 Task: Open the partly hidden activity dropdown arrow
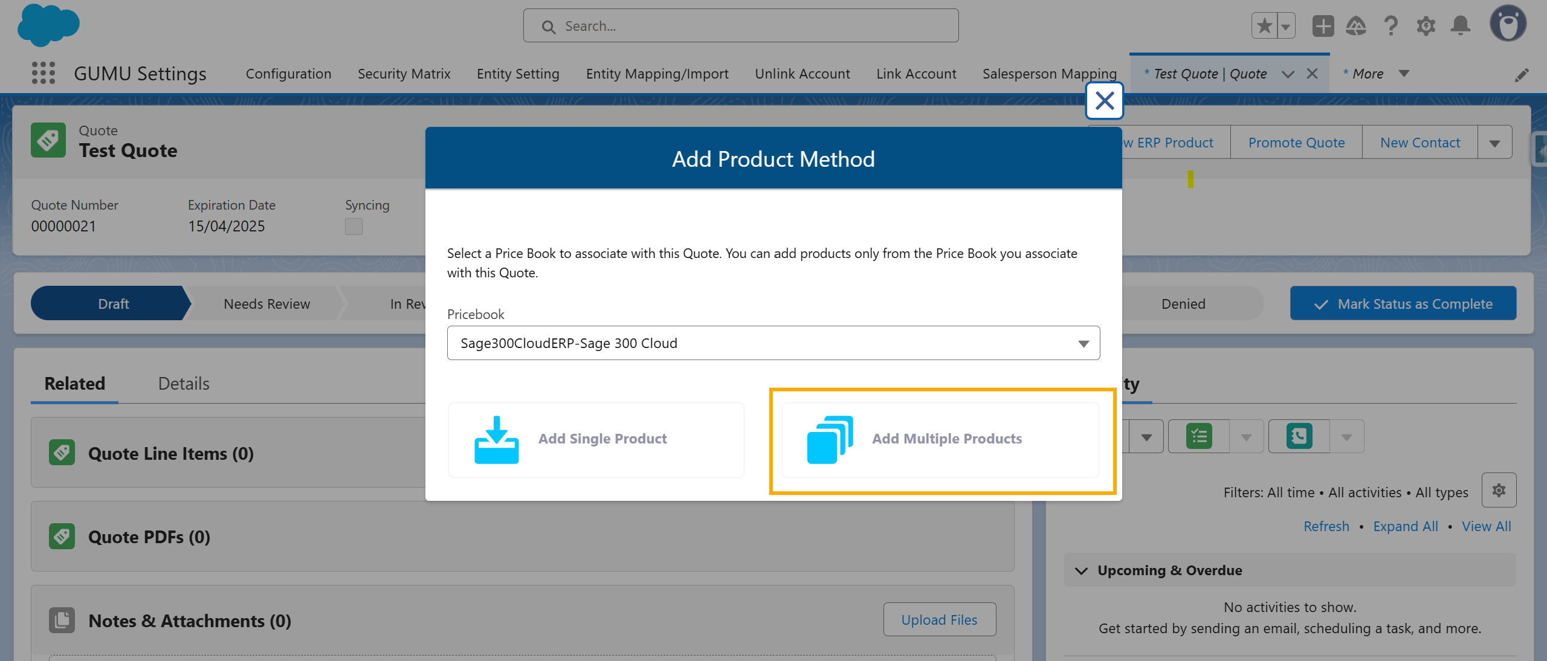1146,436
